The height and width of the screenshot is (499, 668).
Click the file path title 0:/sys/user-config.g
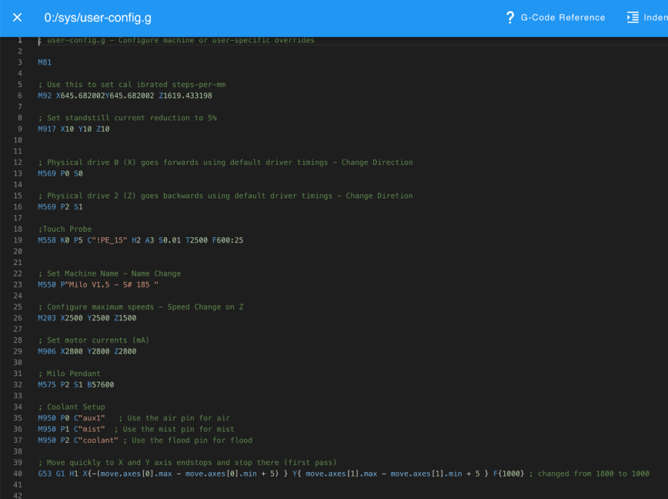point(98,17)
